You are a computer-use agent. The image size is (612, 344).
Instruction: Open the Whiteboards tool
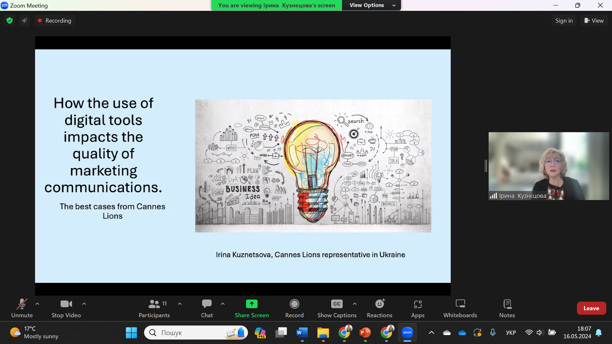460,308
